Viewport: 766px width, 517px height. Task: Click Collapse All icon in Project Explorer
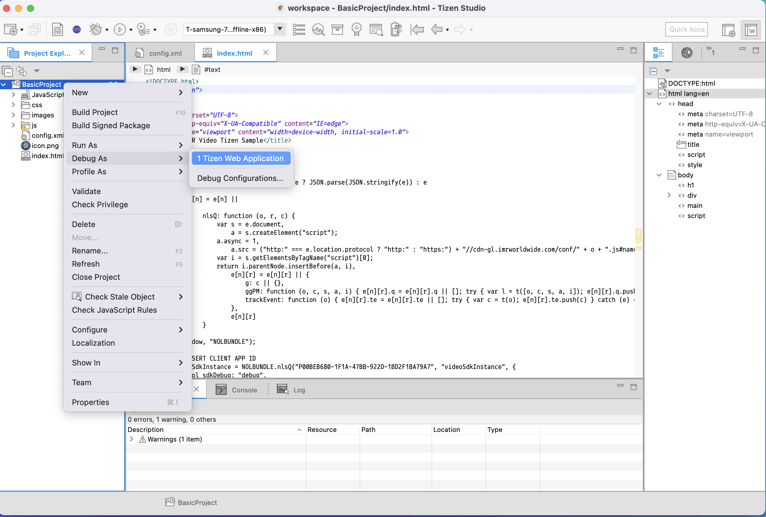[x=7, y=70]
